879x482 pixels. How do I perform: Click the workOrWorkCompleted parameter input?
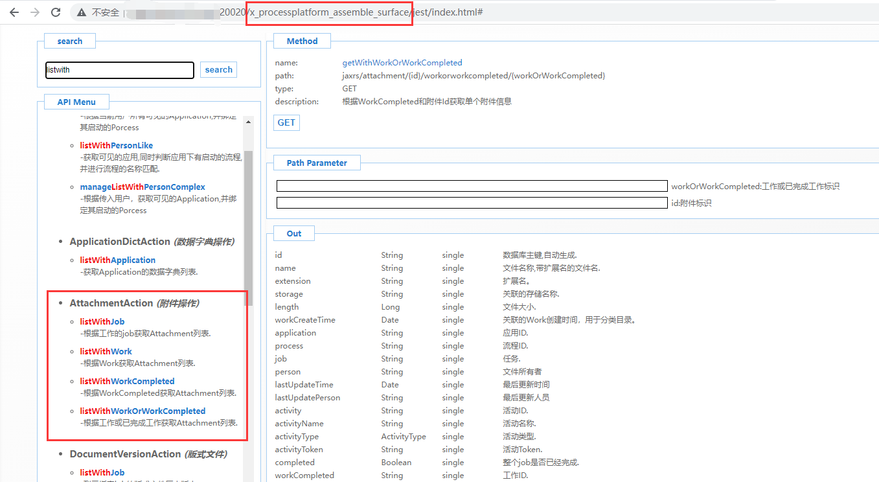click(x=472, y=186)
